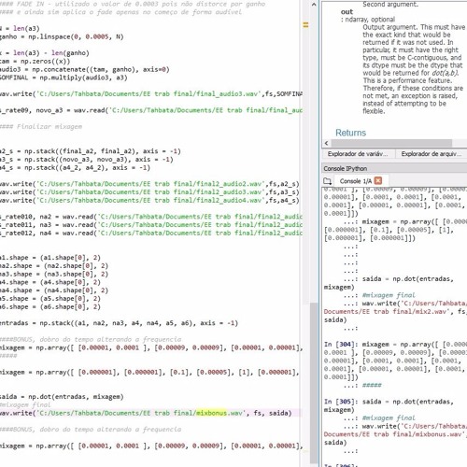Open the browse tabs icon beside Console 1/A
Screen dimensions: 467x467
point(327,181)
